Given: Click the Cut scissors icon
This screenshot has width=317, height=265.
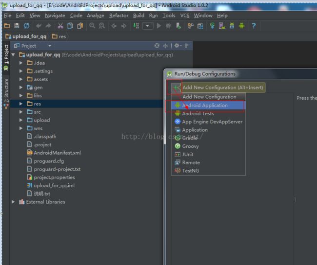Looking at the screenshot, I should point(60,26).
